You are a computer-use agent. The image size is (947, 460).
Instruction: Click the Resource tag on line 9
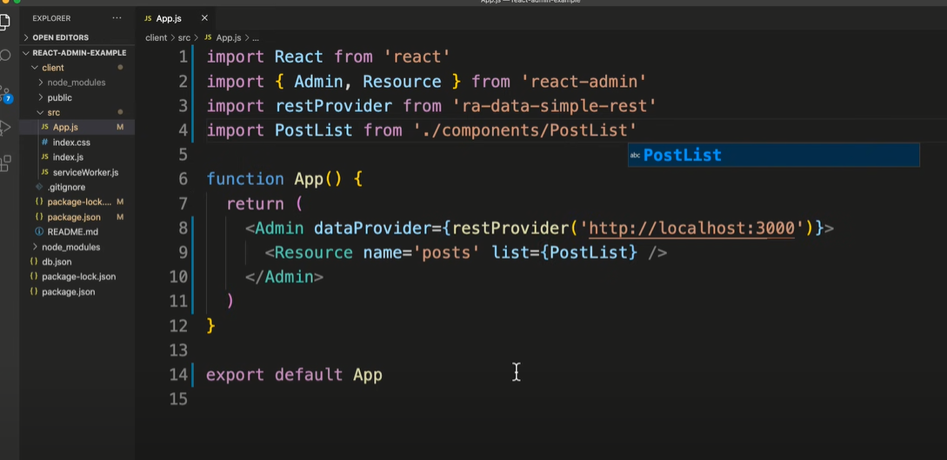pos(313,252)
